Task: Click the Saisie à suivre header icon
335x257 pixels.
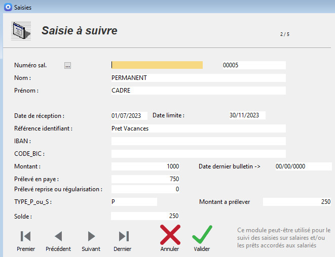Action: pyautogui.click(x=21, y=31)
